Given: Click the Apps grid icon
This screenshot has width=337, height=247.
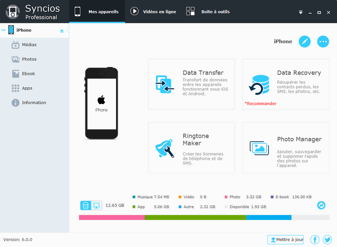Looking at the screenshot, I should pyautogui.click(x=15, y=88).
